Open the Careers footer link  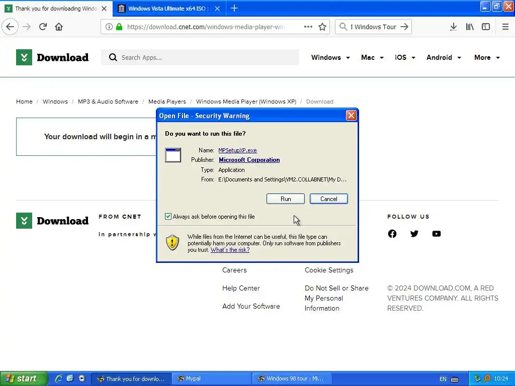coord(234,270)
